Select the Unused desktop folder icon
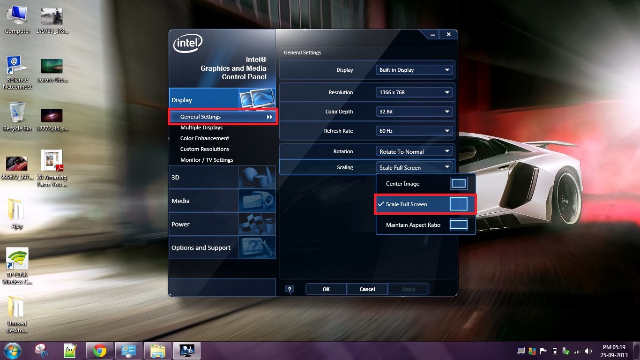Viewport: 640px width, 360px height. [17, 315]
